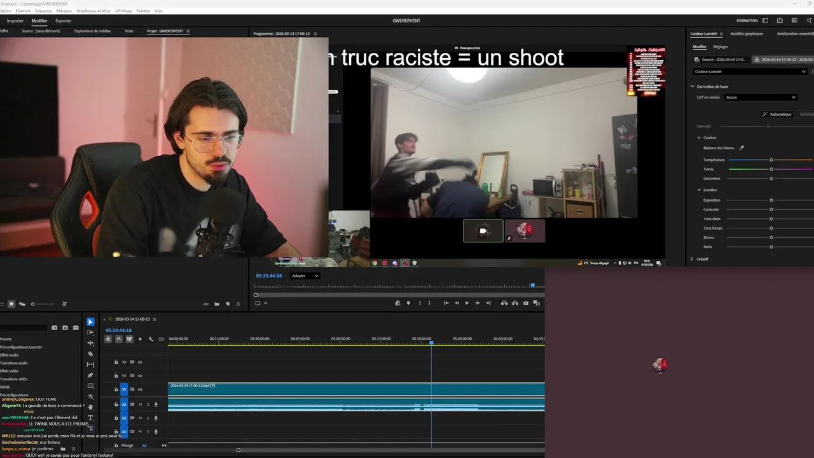
Task: Select the Selection arrow tool
Action: pyautogui.click(x=90, y=322)
